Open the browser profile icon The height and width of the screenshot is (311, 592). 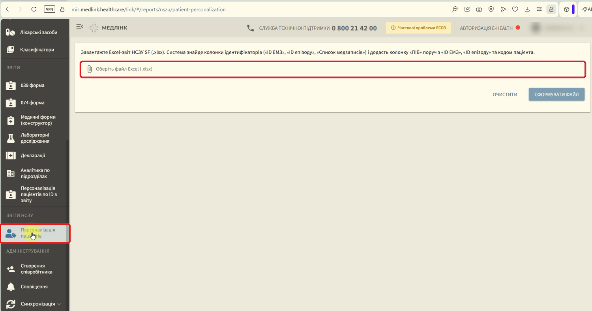(x=551, y=9)
